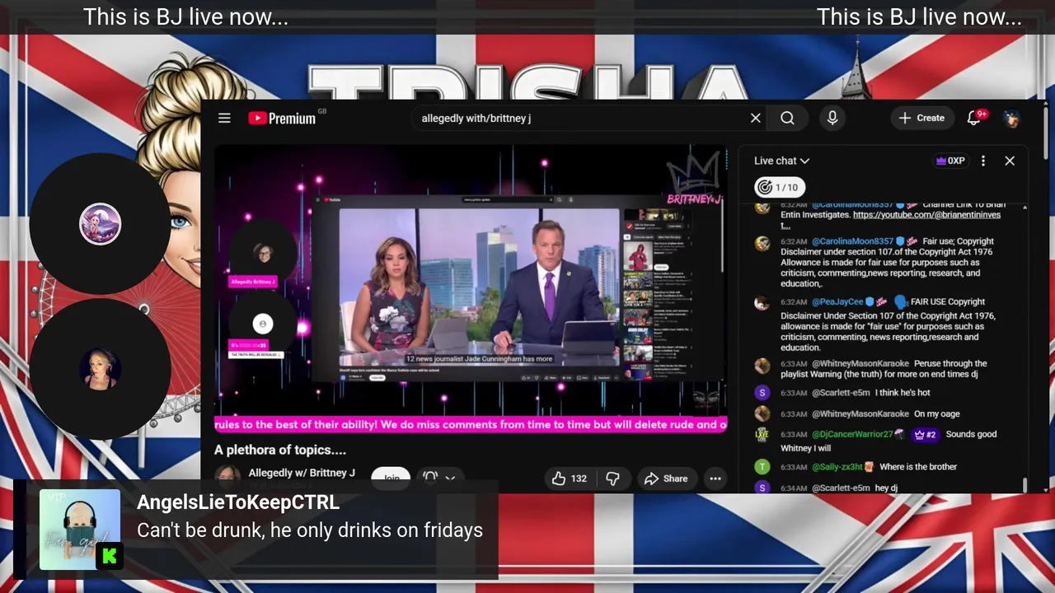Click @Sally-zx3ht username in chat

[837, 466]
